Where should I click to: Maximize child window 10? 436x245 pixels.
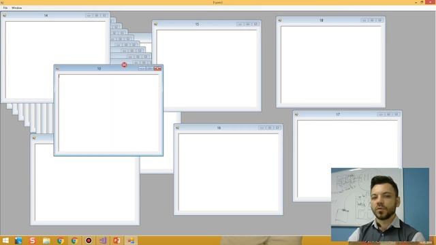(150, 68)
